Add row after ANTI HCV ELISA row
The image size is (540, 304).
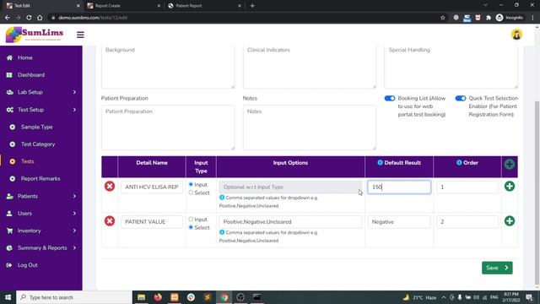point(510,186)
